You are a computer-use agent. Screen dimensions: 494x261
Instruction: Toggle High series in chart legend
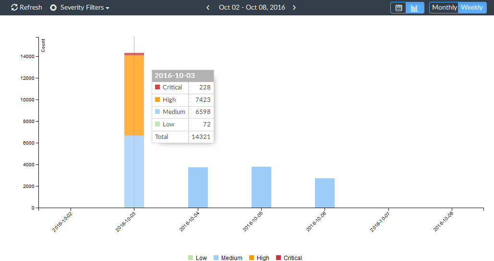[x=259, y=258]
